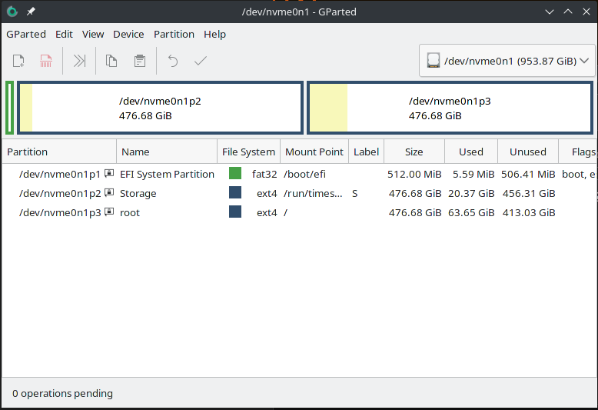Select the /dev/nvme0n1p2 partition row
The height and width of the screenshot is (410, 598).
[x=299, y=193]
